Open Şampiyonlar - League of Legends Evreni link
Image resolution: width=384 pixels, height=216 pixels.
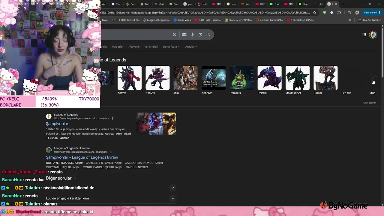82,157
